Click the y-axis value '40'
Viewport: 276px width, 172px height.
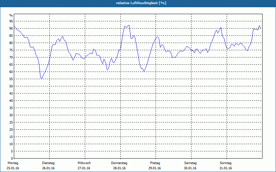(11, 101)
